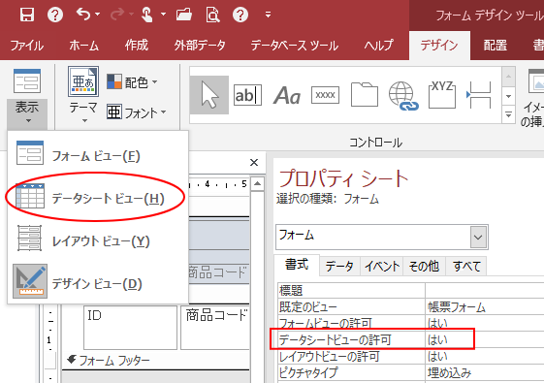
Task: Switch to the 外部データ ribbon tab
Action: click(200, 46)
